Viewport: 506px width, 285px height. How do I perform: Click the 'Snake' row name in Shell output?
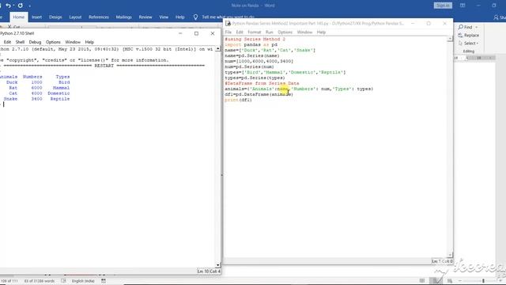pos(10,99)
